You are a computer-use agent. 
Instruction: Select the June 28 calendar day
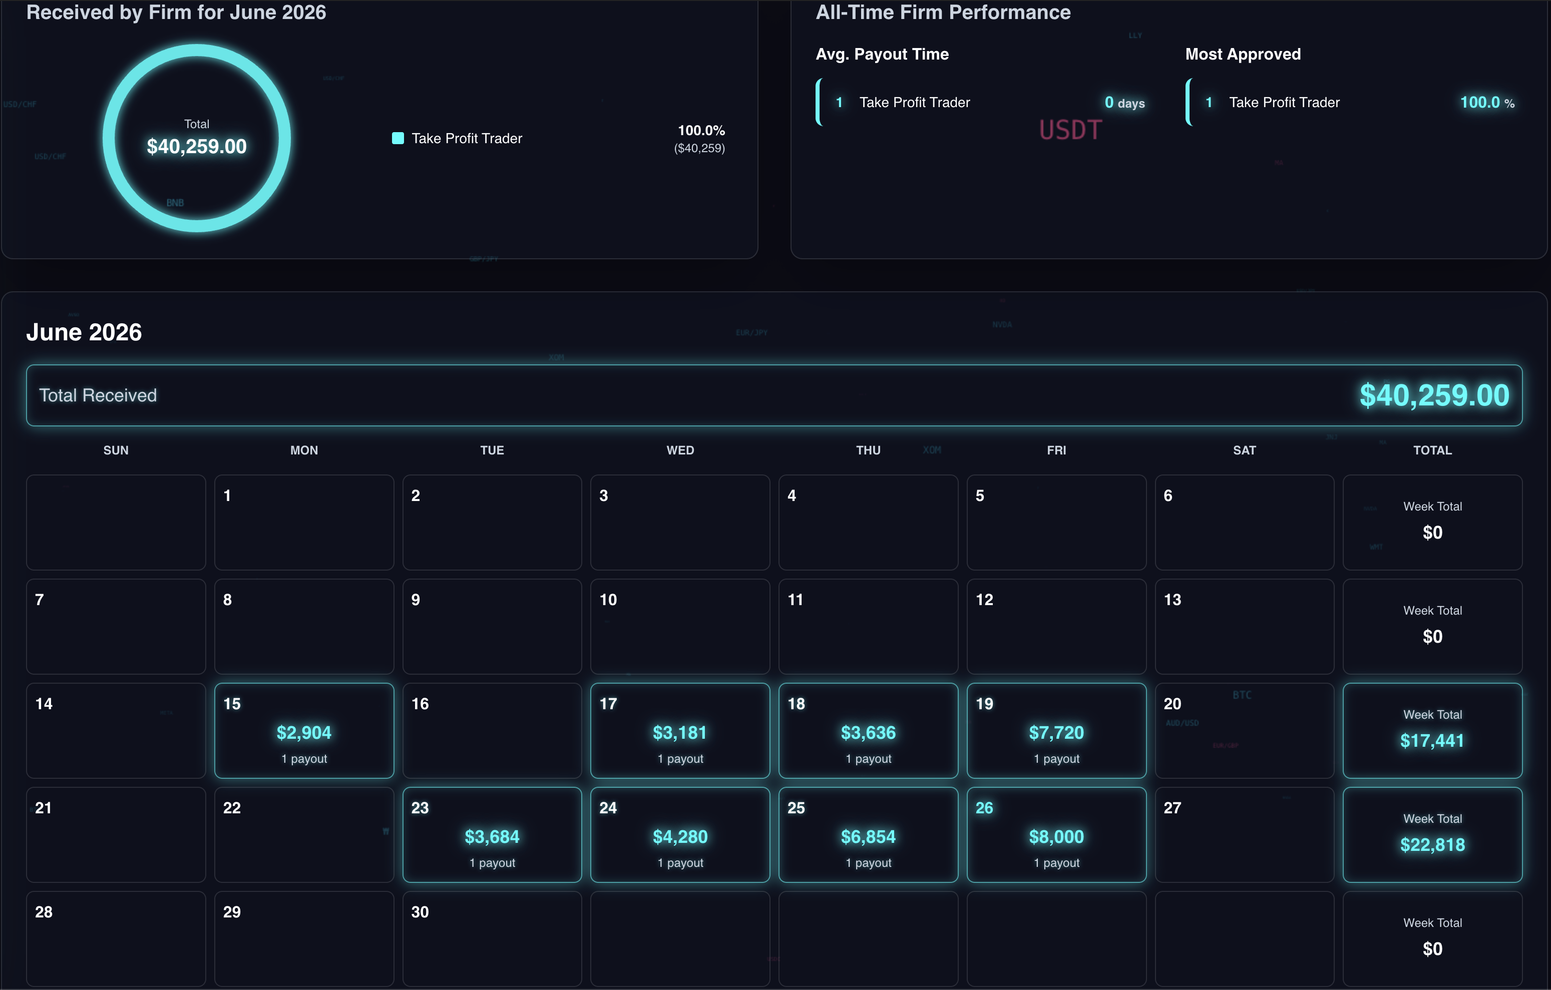coord(116,938)
